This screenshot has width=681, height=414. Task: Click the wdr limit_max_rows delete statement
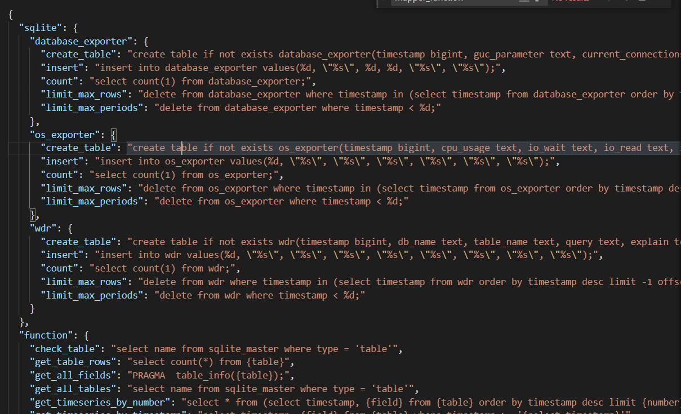[410, 282]
